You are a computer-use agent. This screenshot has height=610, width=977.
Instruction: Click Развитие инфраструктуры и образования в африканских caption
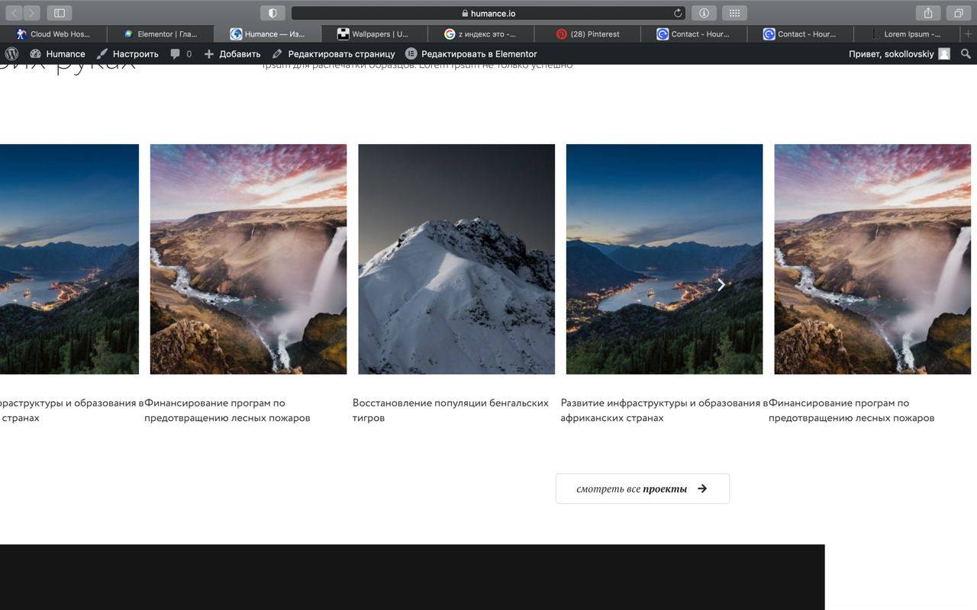coord(664,410)
